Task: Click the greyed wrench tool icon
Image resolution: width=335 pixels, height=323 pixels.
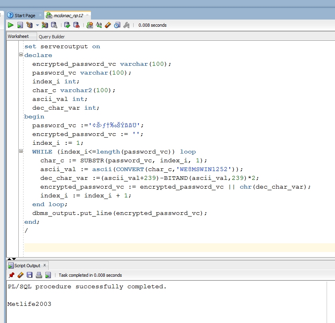Action: click(x=126, y=25)
